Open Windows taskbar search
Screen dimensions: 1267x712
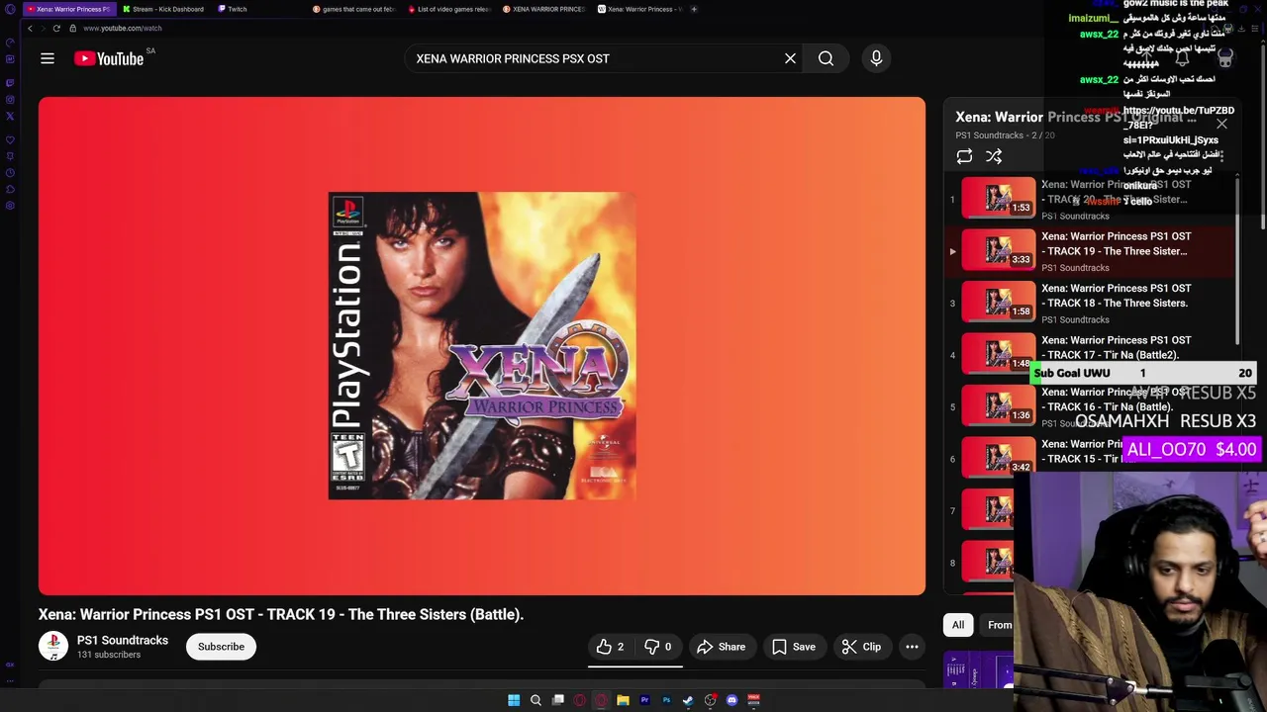click(x=536, y=700)
